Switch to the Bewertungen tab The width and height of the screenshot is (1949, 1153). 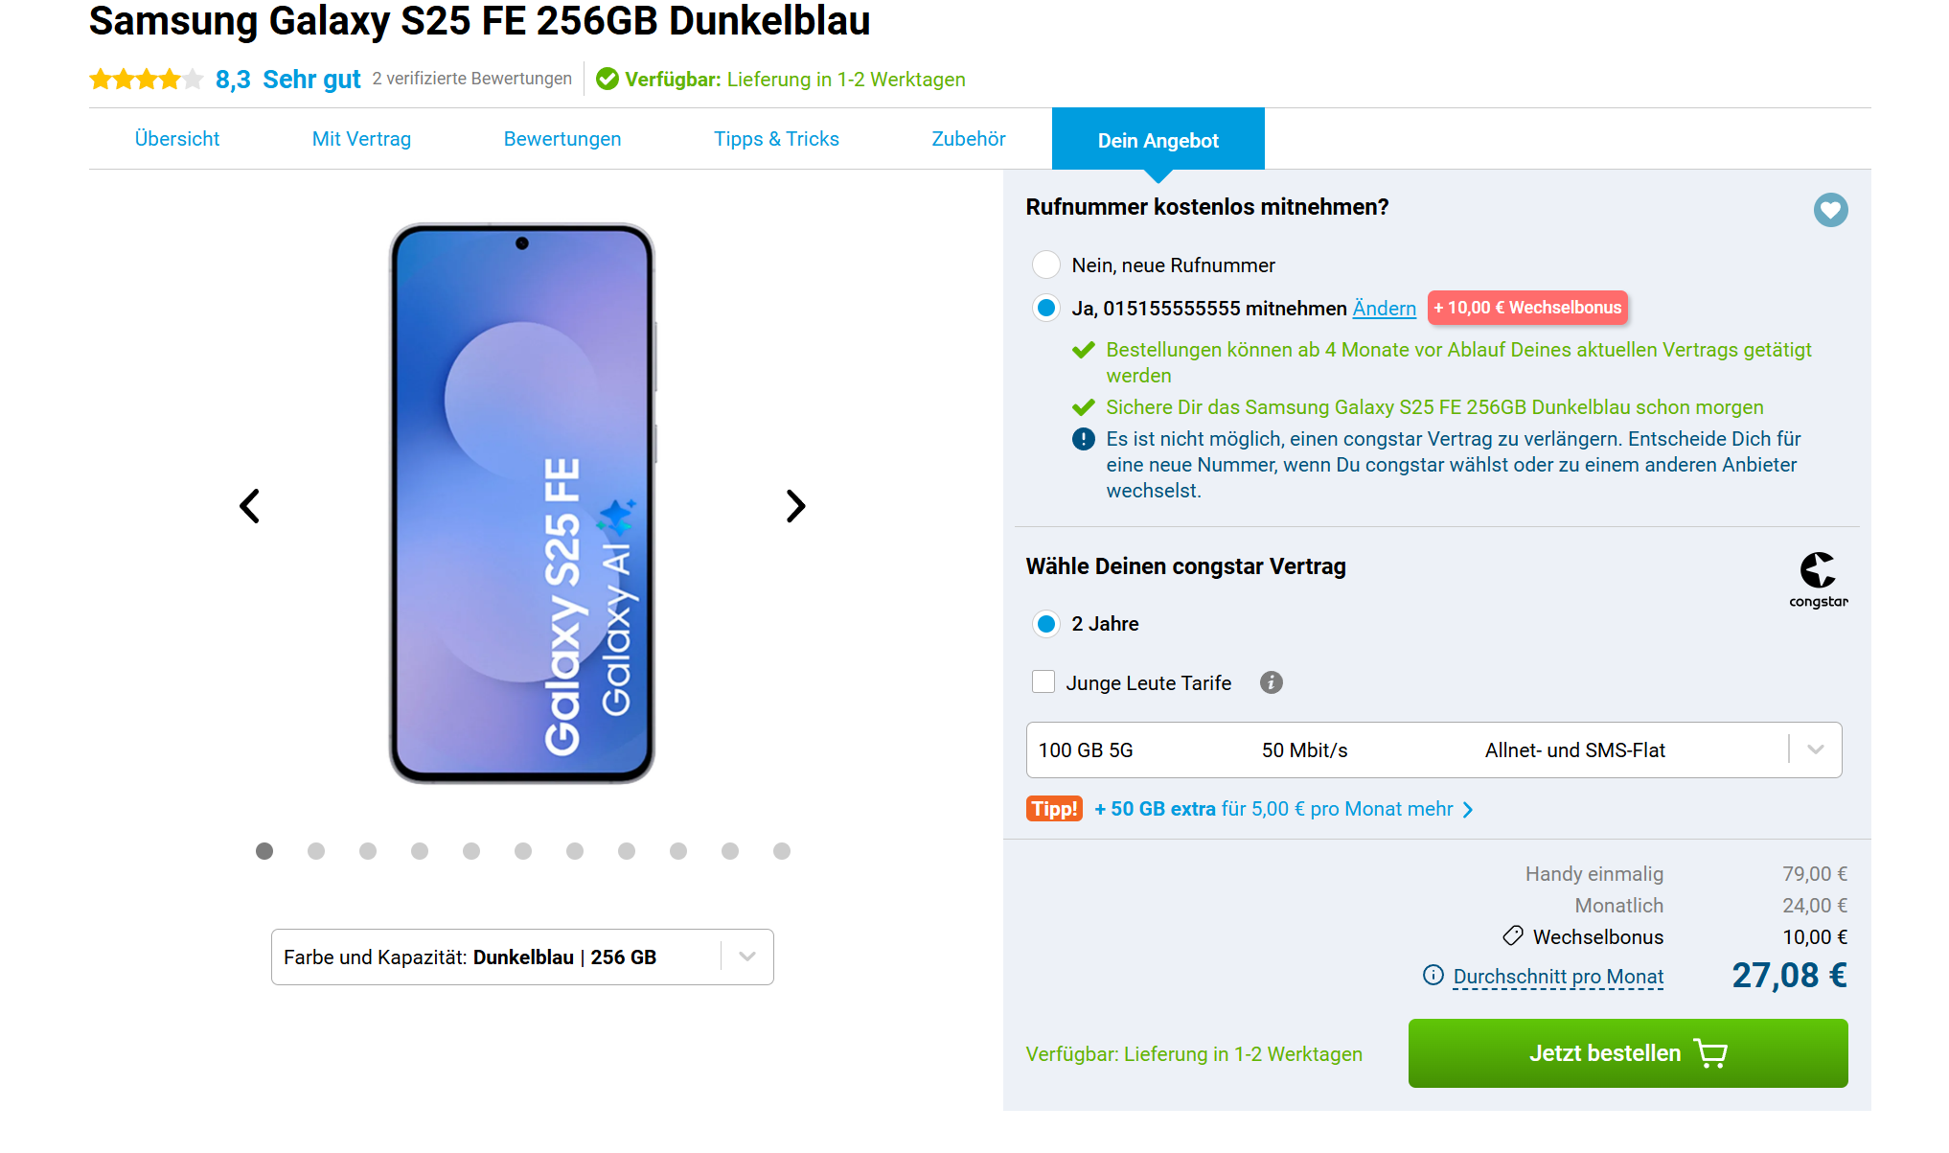pyautogui.click(x=562, y=139)
